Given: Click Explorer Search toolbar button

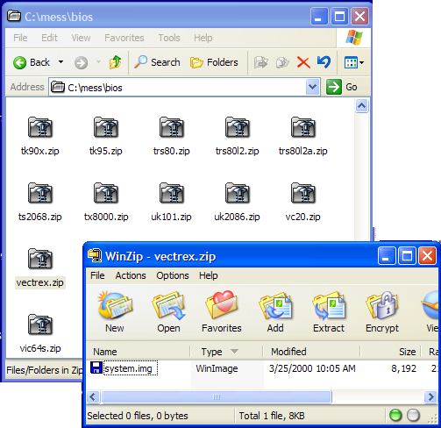Looking at the screenshot, I should coord(157,62).
